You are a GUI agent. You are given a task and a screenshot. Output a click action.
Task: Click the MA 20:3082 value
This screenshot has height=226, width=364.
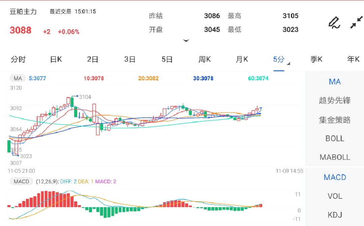point(148,78)
